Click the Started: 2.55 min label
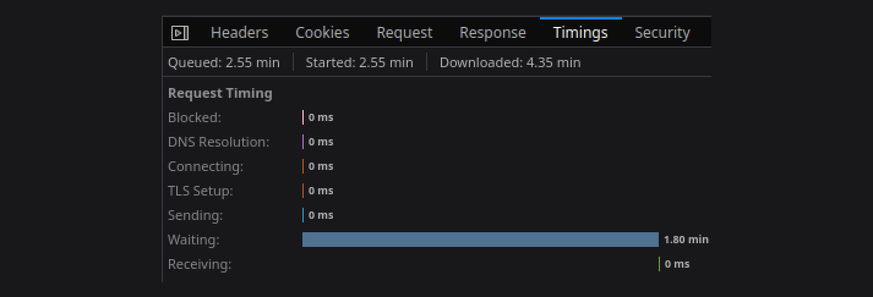This screenshot has width=873, height=297. click(x=359, y=62)
